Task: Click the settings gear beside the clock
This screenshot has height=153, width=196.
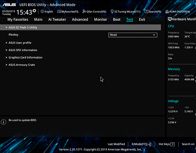Action: point(34,11)
